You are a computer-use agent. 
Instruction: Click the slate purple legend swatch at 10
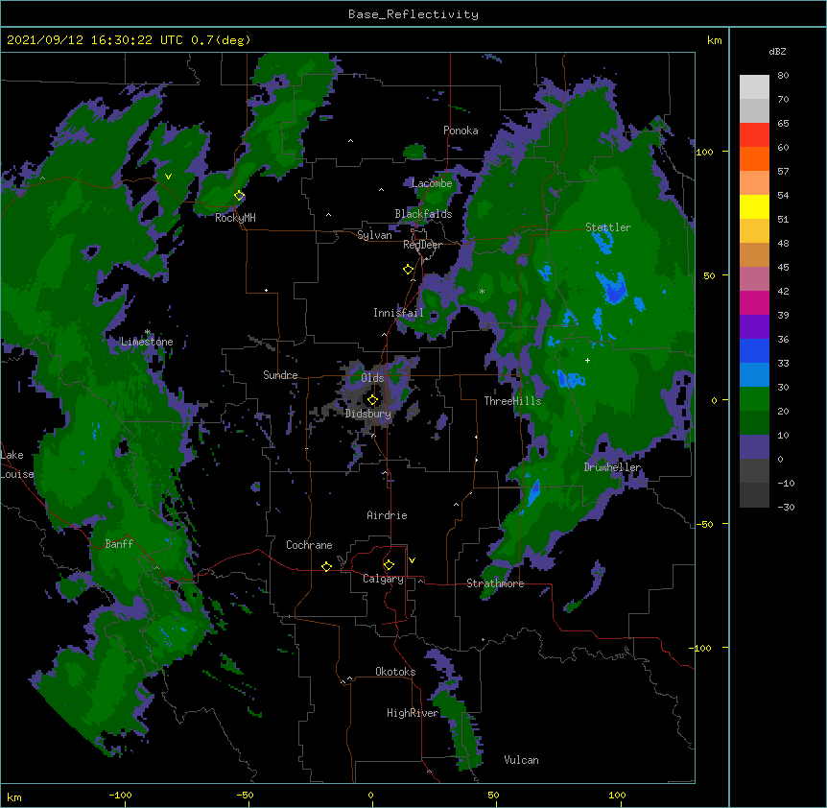754,447
